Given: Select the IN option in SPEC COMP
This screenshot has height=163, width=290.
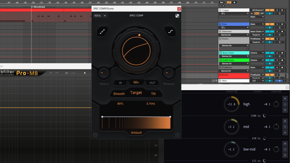Looking at the screenshot, I should click(120, 83).
